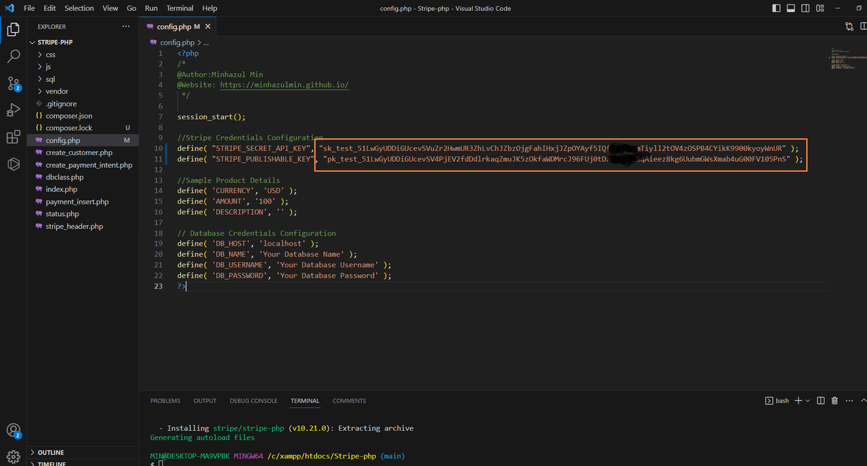867x466 pixels.
Task: Open the Selection menu
Action: click(x=79, y=8)
